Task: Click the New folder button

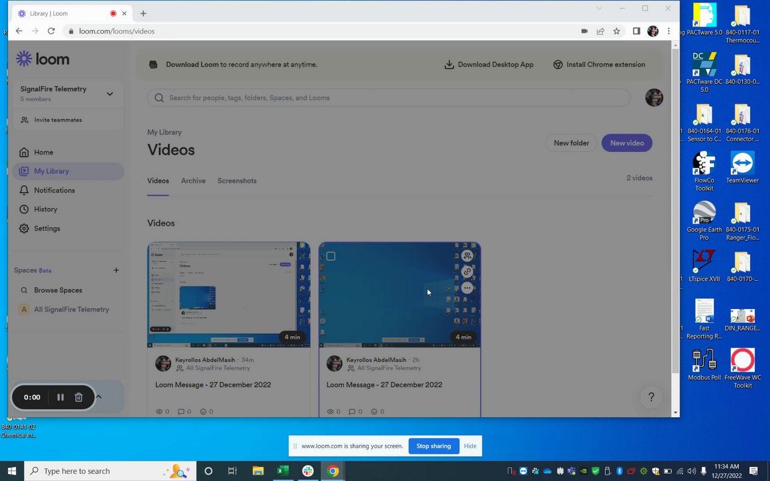Action: coord(571,143)
